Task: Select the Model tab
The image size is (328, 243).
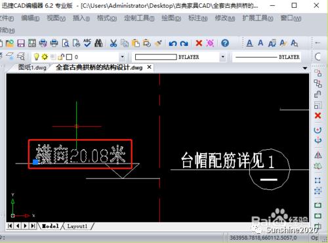Action: pyautogui.click(x=51, y=226)
